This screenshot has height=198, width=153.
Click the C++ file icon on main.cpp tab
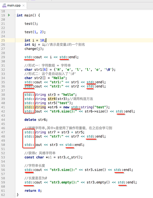(x=4, y=6)
